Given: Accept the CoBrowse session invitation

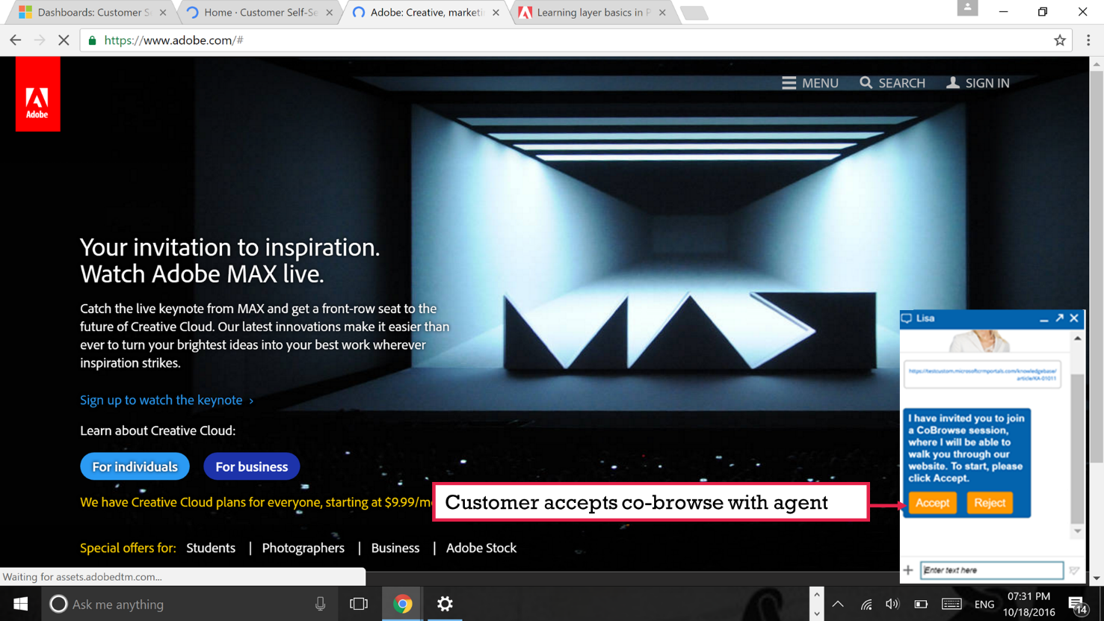Looking at the screenshot, I should 932,503.
